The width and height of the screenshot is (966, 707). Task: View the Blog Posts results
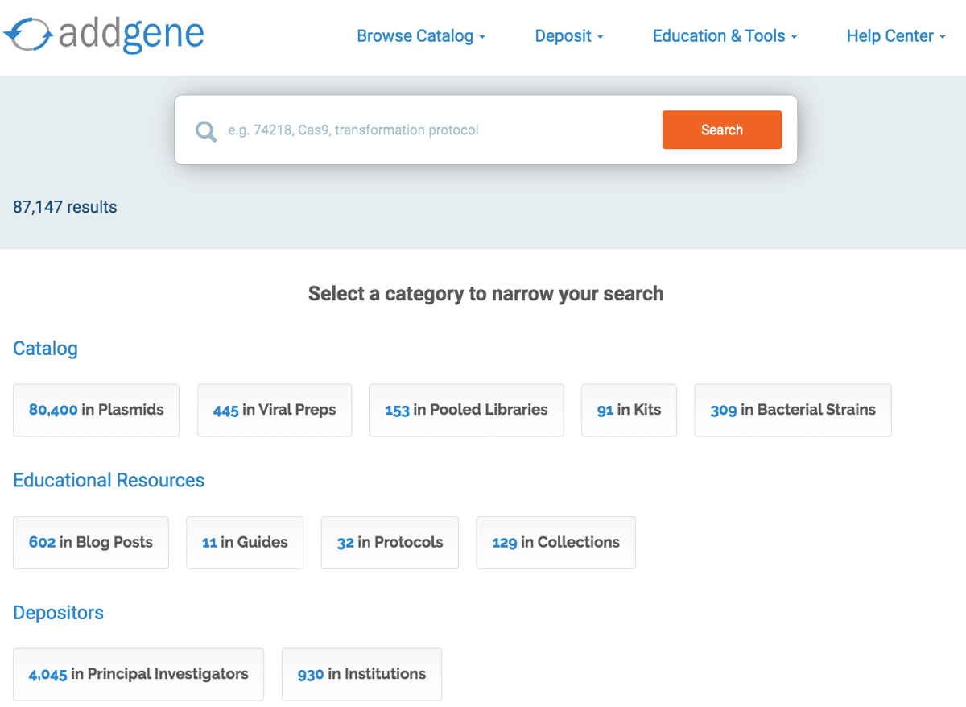point(90,542)
